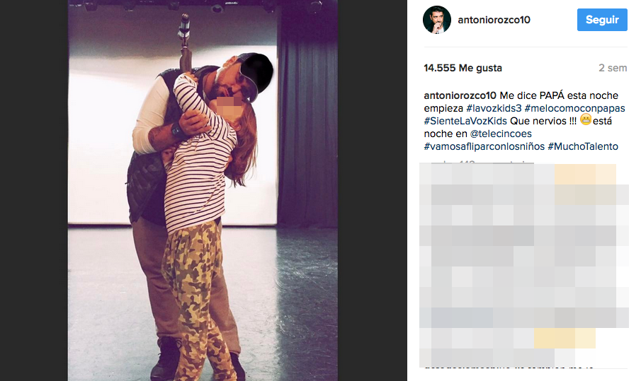Follow the #SienteLaVozKids hashtag link
The height and width of the screenshot is (381, 641).
tap(465, 121)
